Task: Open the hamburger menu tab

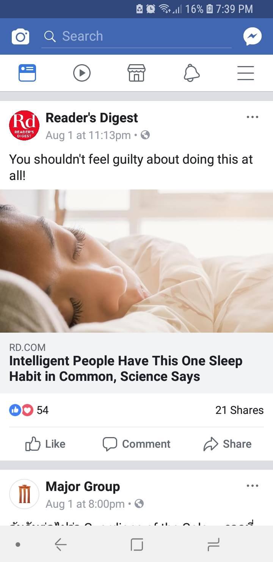Action: coord(246,73)
